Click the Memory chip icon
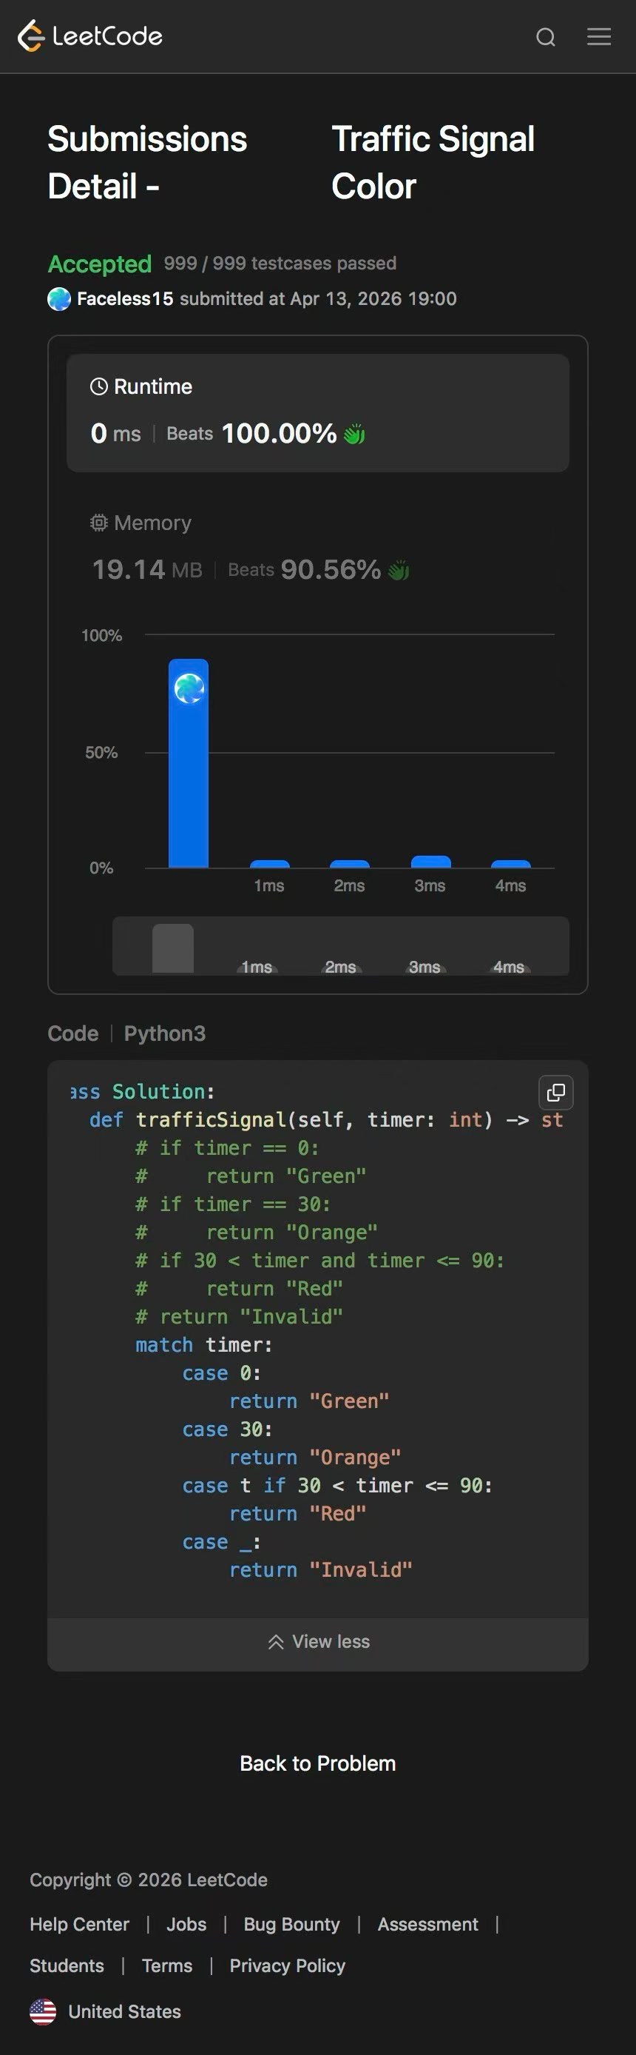 pos(99,523)
